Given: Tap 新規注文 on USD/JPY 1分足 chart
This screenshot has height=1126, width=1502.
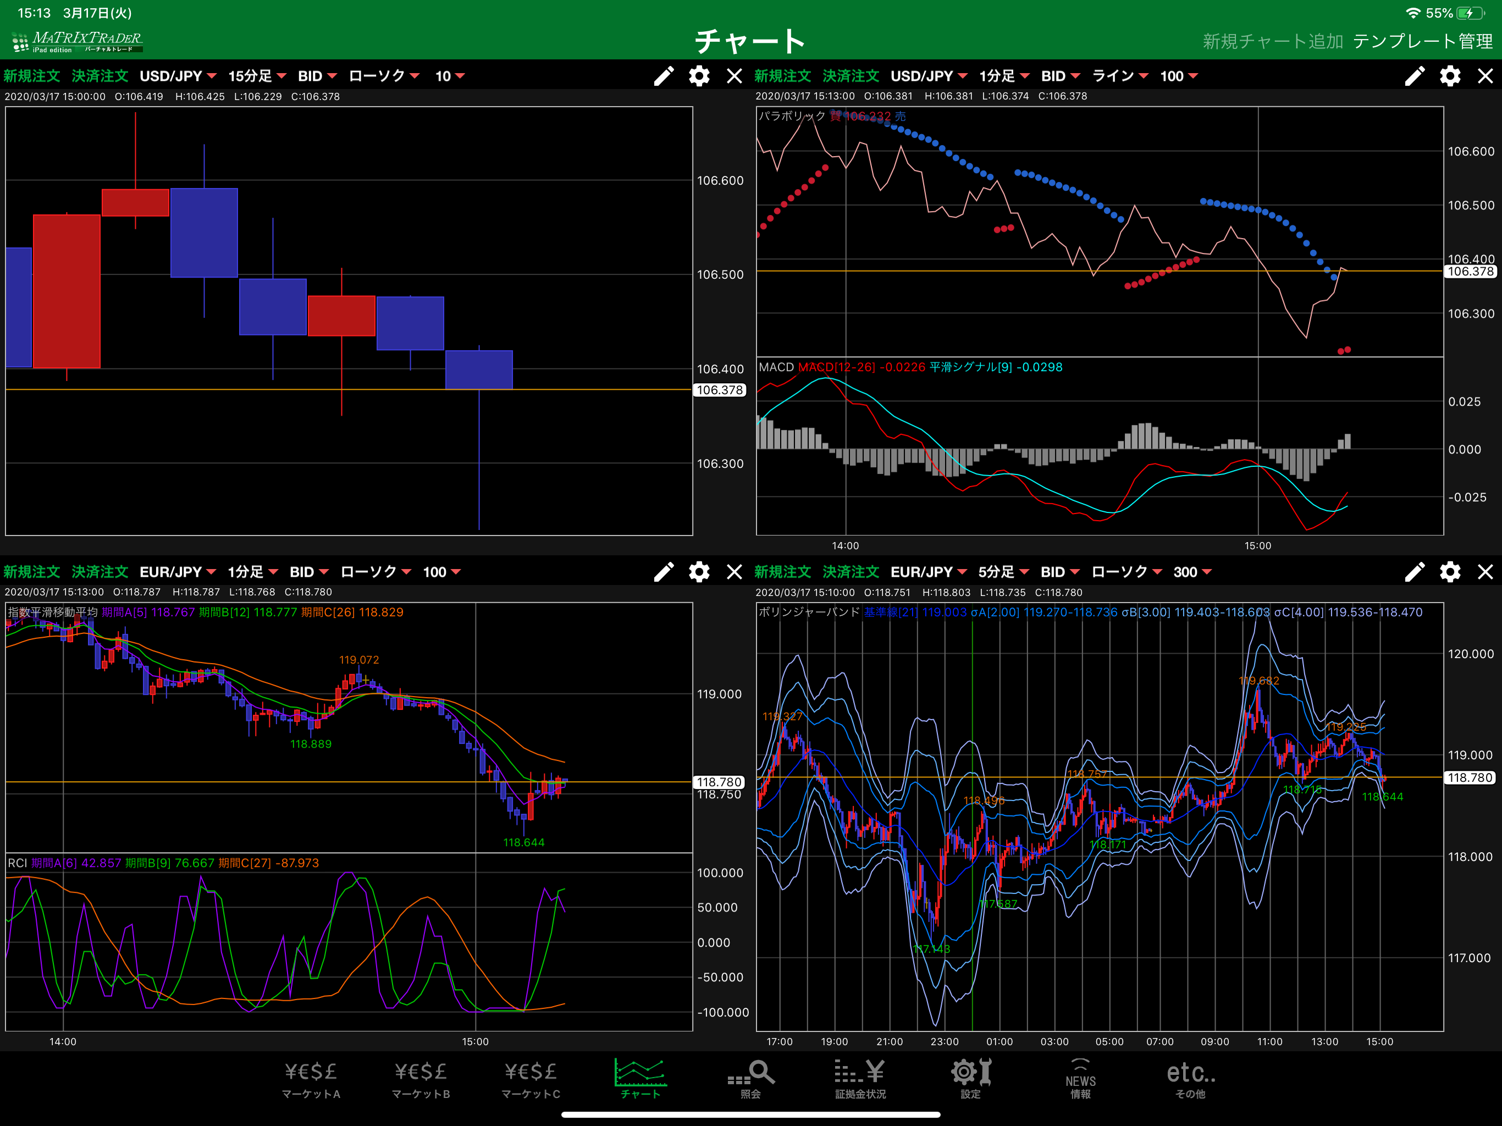Looking at the screenshot, I should coord(783,76).
